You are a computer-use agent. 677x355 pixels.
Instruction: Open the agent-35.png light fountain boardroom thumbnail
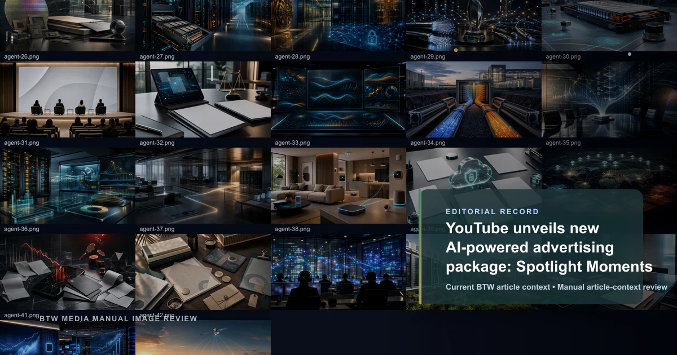pos(609,99)
